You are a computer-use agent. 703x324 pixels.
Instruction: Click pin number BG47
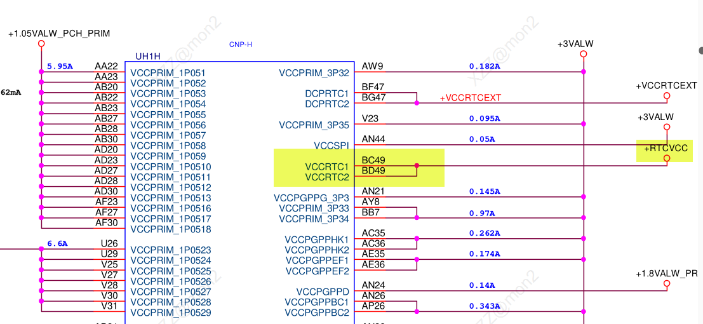click(x=373, y=97)
